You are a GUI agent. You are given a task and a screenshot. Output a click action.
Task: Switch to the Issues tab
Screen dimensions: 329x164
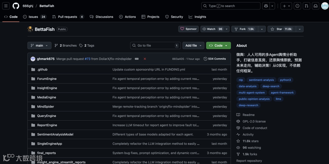click(35, 17)
